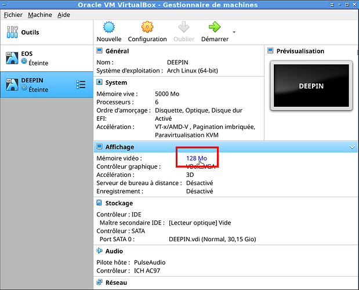The image size is (359, 290).
Task: Open the Stockage section header
Action: point(119,203)
